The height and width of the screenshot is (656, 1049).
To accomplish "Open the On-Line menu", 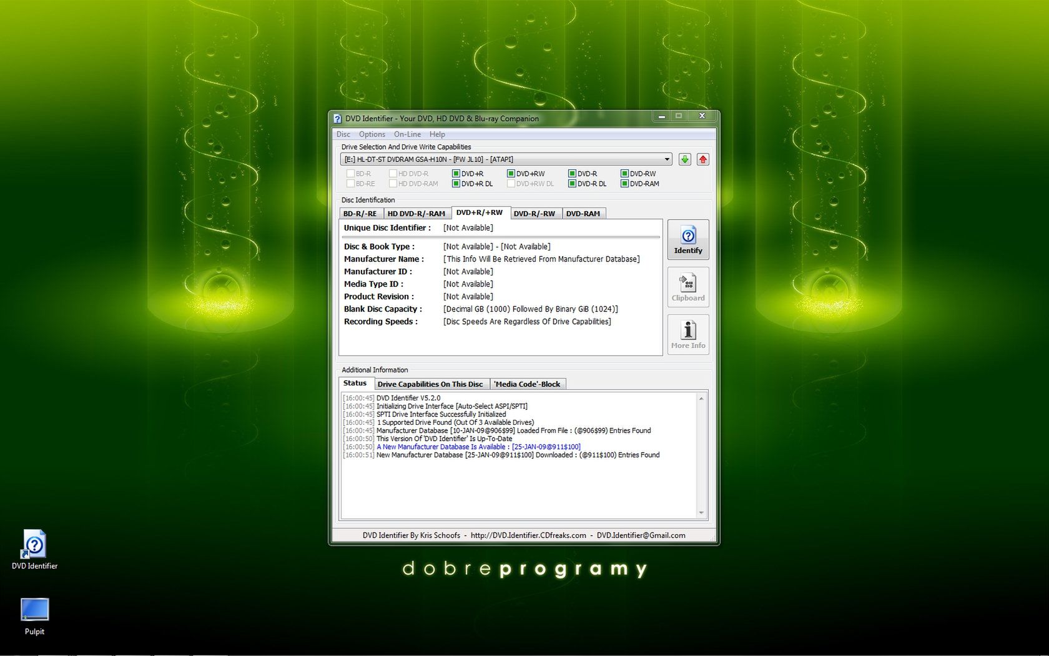I will tap(407, 134).
